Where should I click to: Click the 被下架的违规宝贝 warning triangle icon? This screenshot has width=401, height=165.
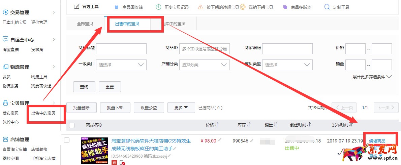(x=201, y=7)
